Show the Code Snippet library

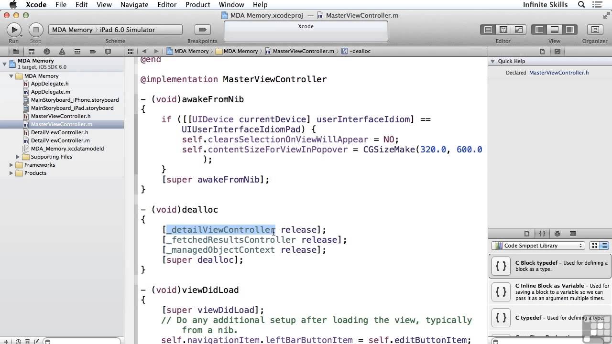pyautogui.click(x=542, y=234)
